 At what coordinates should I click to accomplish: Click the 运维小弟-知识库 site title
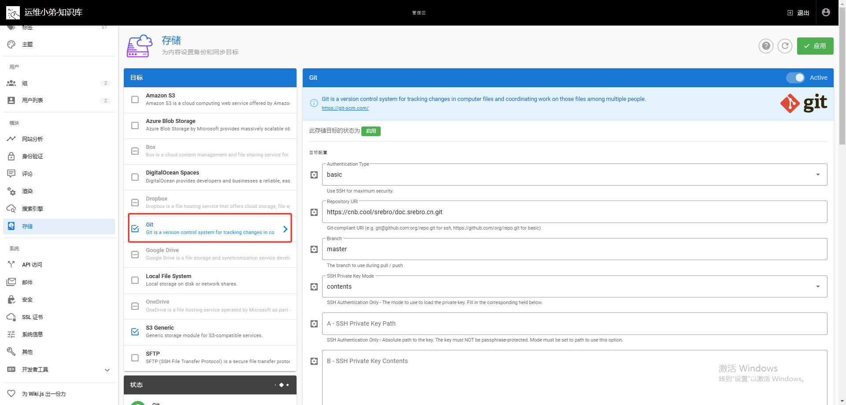click(x=53, y=12)
